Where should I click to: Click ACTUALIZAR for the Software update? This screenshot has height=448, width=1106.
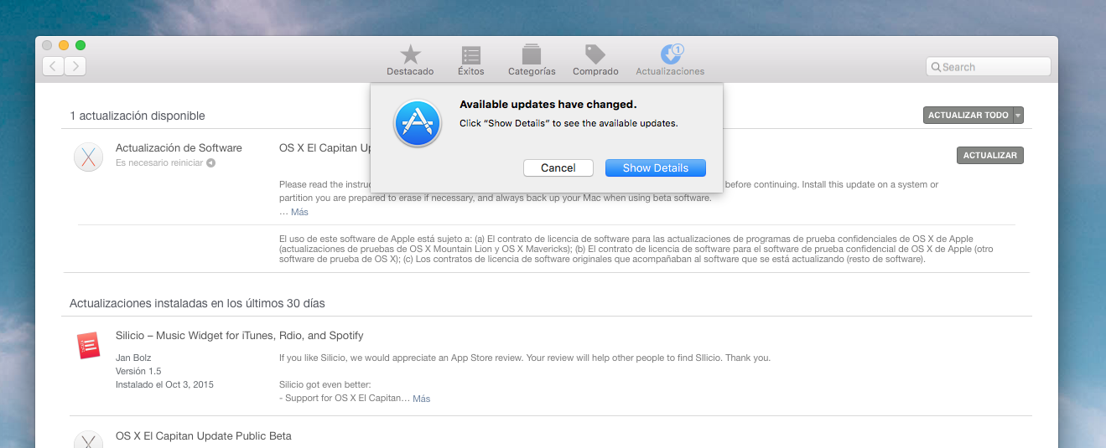[990, 155]
